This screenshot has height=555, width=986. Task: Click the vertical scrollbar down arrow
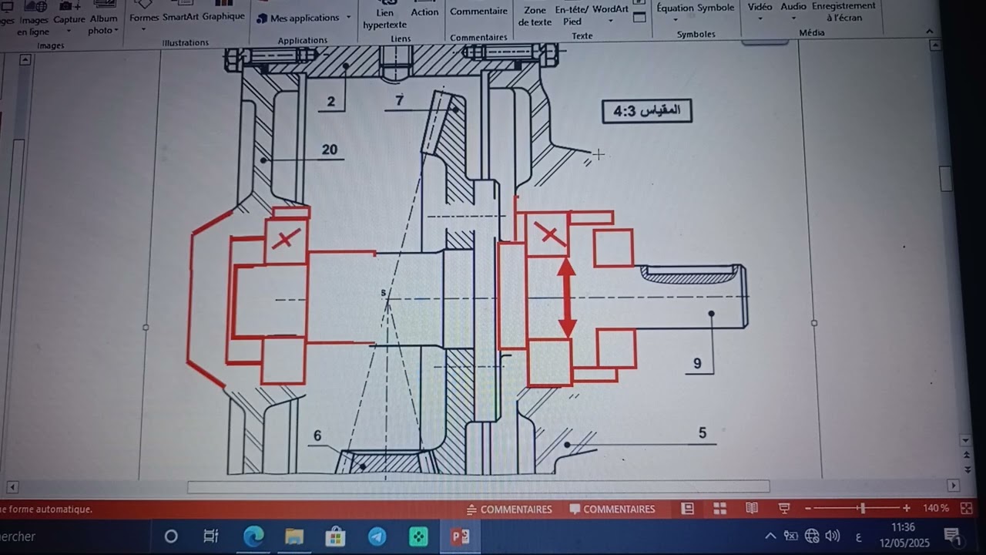tap(966, 440)
